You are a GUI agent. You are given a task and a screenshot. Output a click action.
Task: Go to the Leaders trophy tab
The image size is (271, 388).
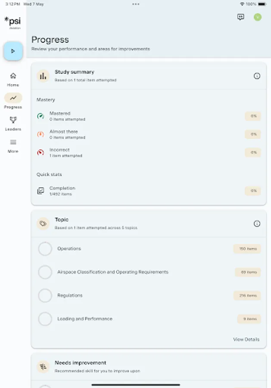tap(13, 122)
